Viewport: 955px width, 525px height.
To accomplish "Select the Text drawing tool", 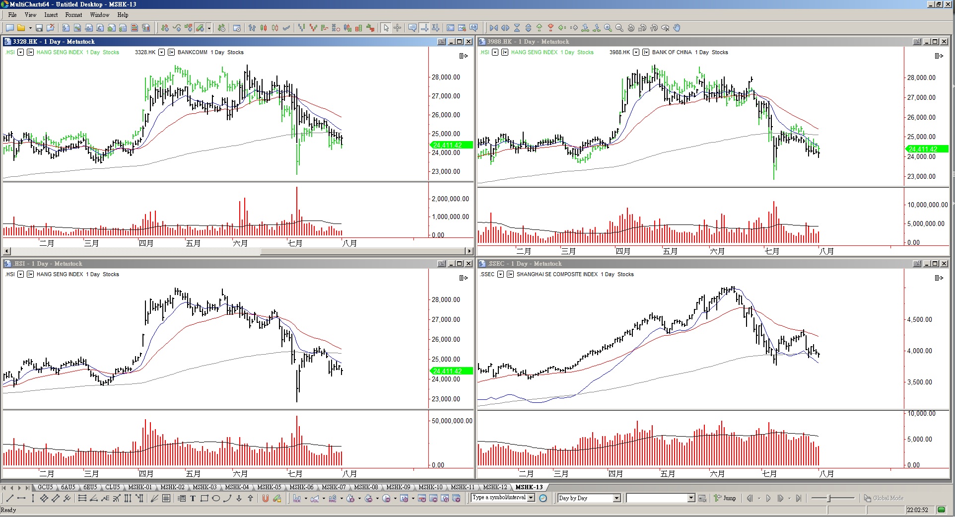I will click(193, 498).
